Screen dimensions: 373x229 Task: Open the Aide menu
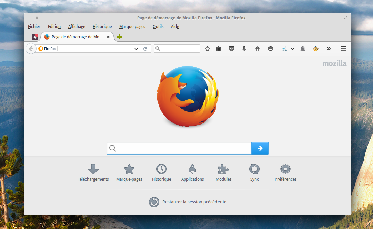click(x=175, y=27)
